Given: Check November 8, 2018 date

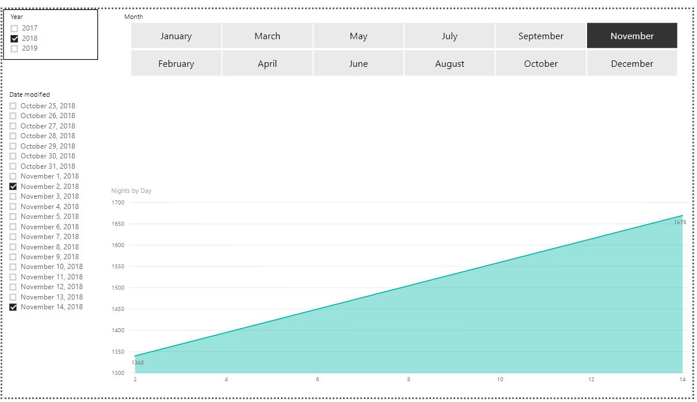Looking at the screenshot, I should pos(13,247).
